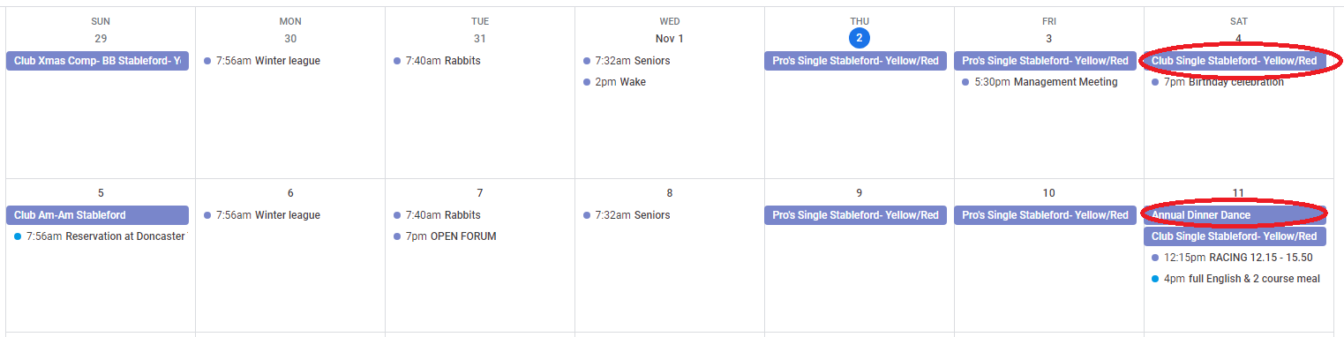1344x337 pixels.
Task: Open the 7:40am Rabbits event on Tuesday 7
Action: 437,215
